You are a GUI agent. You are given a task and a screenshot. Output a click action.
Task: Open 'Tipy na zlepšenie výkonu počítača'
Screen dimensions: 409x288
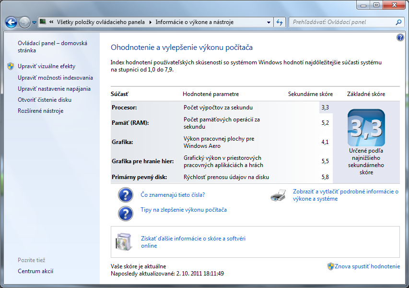pyautogui.click(x=184, y=210)
